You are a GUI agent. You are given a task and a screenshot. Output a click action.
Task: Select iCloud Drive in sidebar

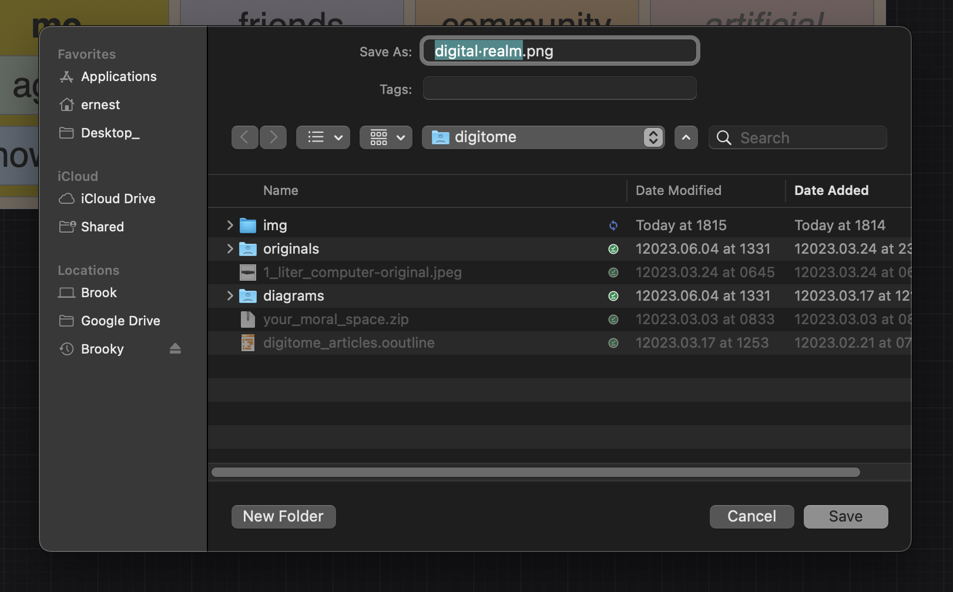tap(118, 199)
